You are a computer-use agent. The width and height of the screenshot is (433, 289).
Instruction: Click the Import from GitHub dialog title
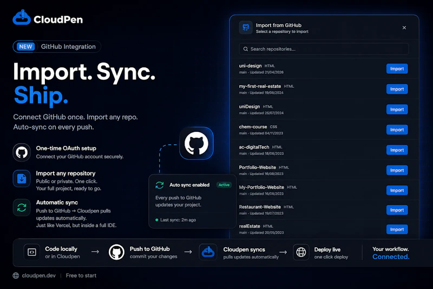(x=278, y=25)
